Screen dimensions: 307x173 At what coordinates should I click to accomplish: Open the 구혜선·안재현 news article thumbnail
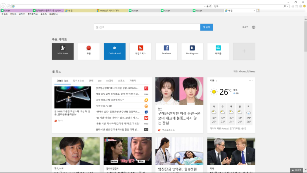[179, 91]
